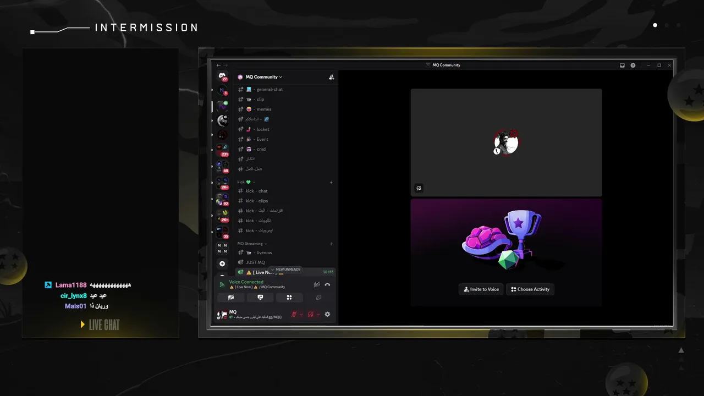Turn on camera in voice panel

click(x=231, y=298)
